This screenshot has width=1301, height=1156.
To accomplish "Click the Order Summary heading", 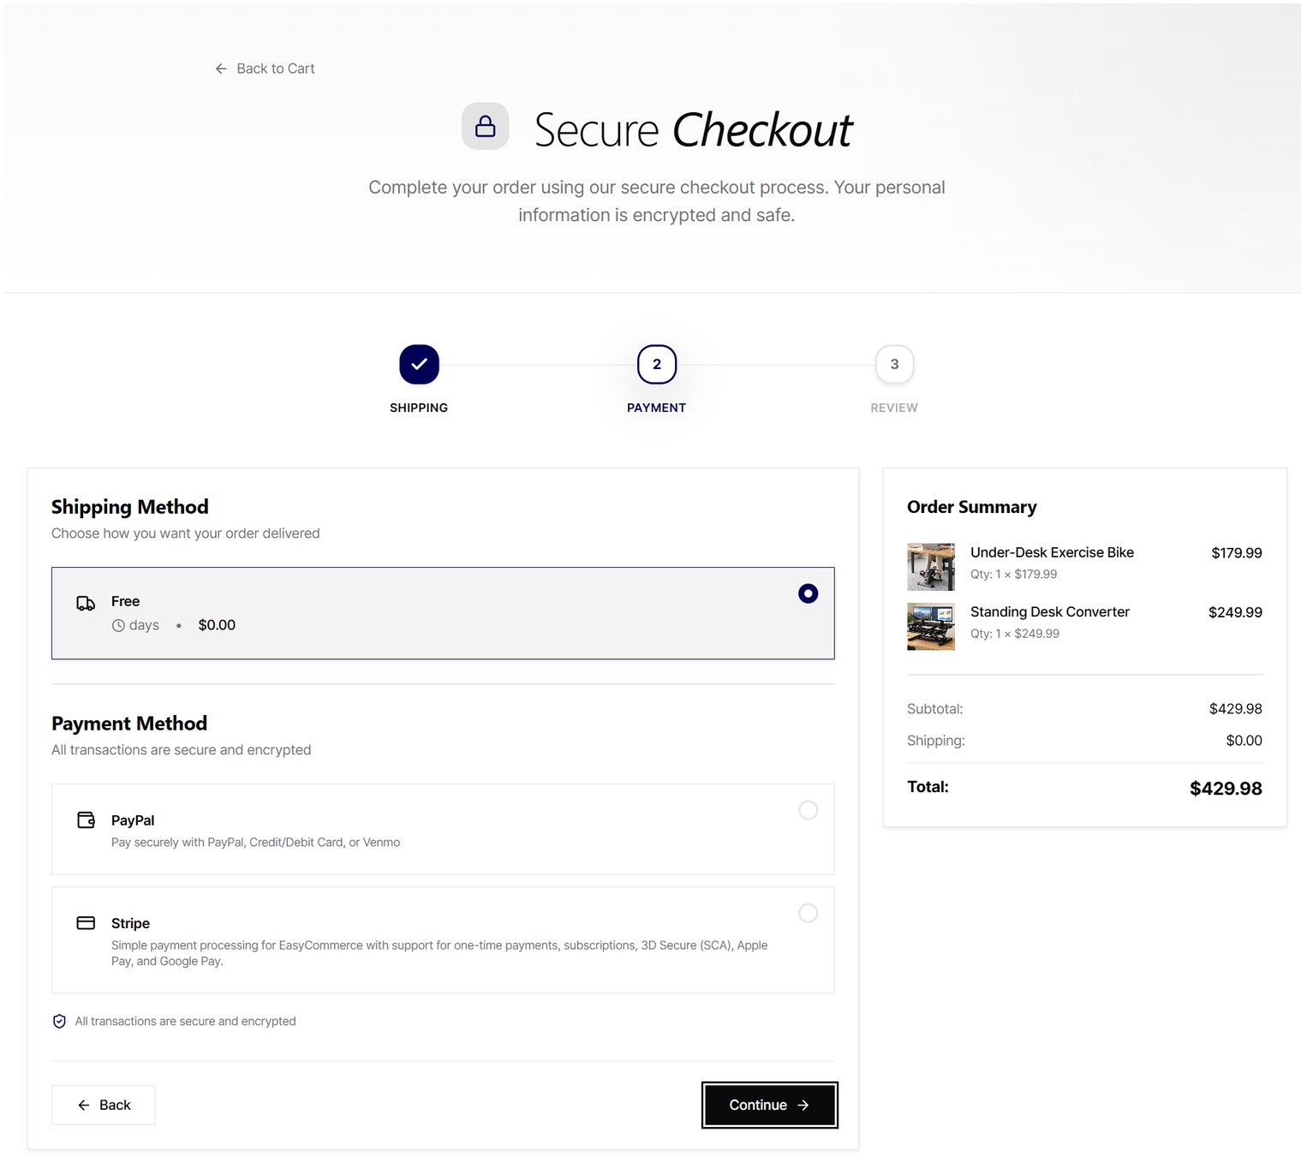I will (x=972, y=507).
